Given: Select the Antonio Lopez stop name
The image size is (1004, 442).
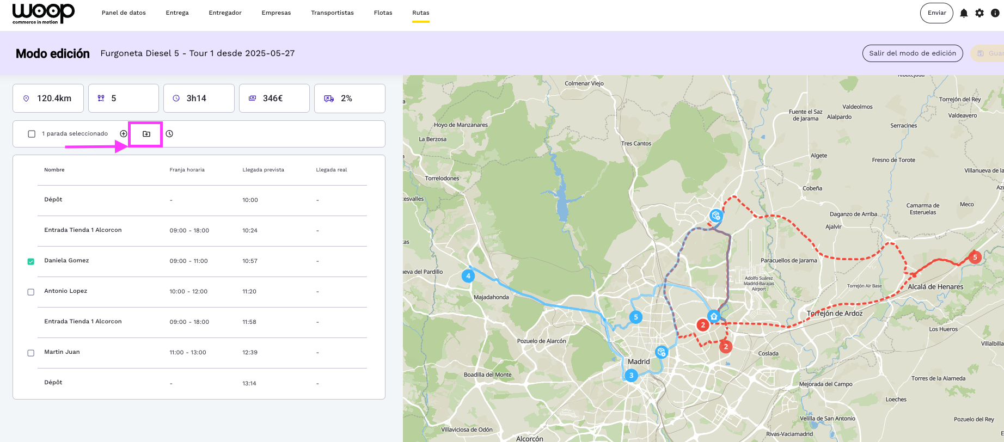Looking at the screenshot, I should (66, 291).
